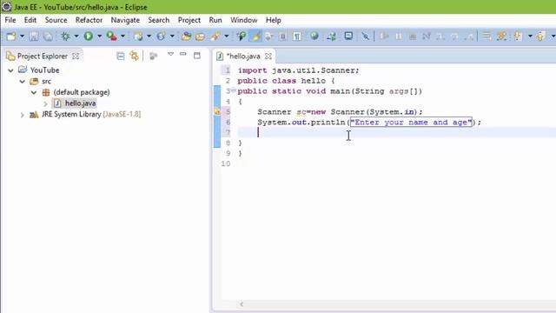Click the Next Annotation up-arrow icon
Image resolution: width=556 pixels, height=313 pixels.
point(540,37)
